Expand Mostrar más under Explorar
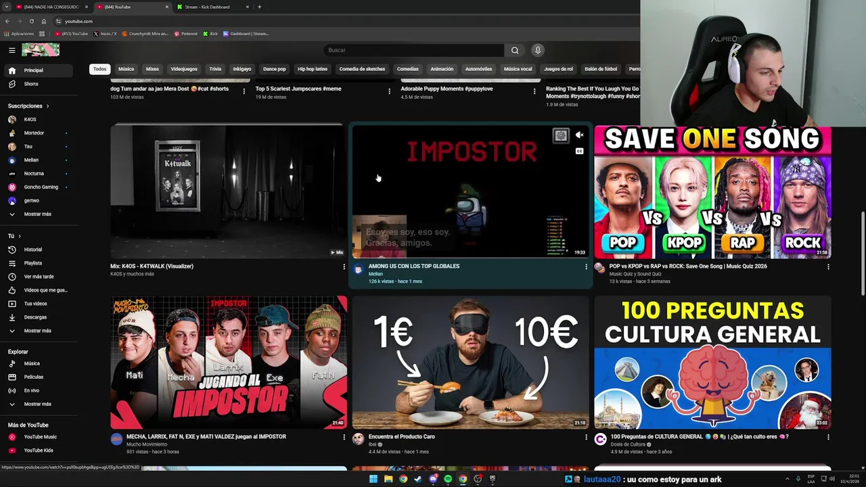This screenshot has width=866, height=487. pyautogui.click(x=39, y=404)
